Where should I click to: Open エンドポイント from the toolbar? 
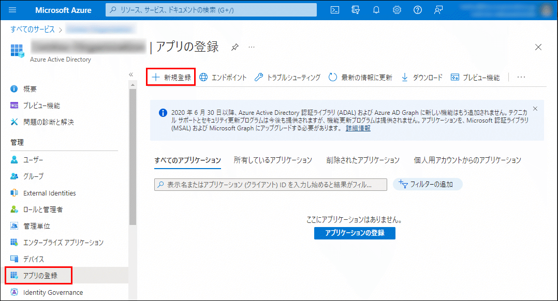(223, 77)
